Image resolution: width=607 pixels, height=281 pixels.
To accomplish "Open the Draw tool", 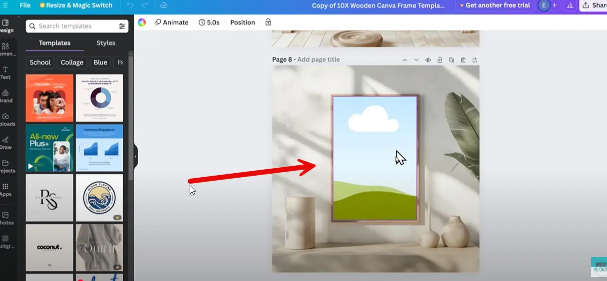I will click(5, 143).
